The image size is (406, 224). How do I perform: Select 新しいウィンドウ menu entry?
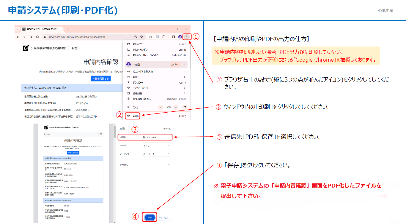coord(140,50)
